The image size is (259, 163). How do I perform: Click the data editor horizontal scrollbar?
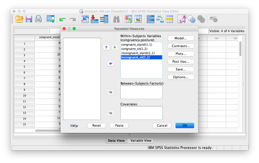tap(48, 131)
